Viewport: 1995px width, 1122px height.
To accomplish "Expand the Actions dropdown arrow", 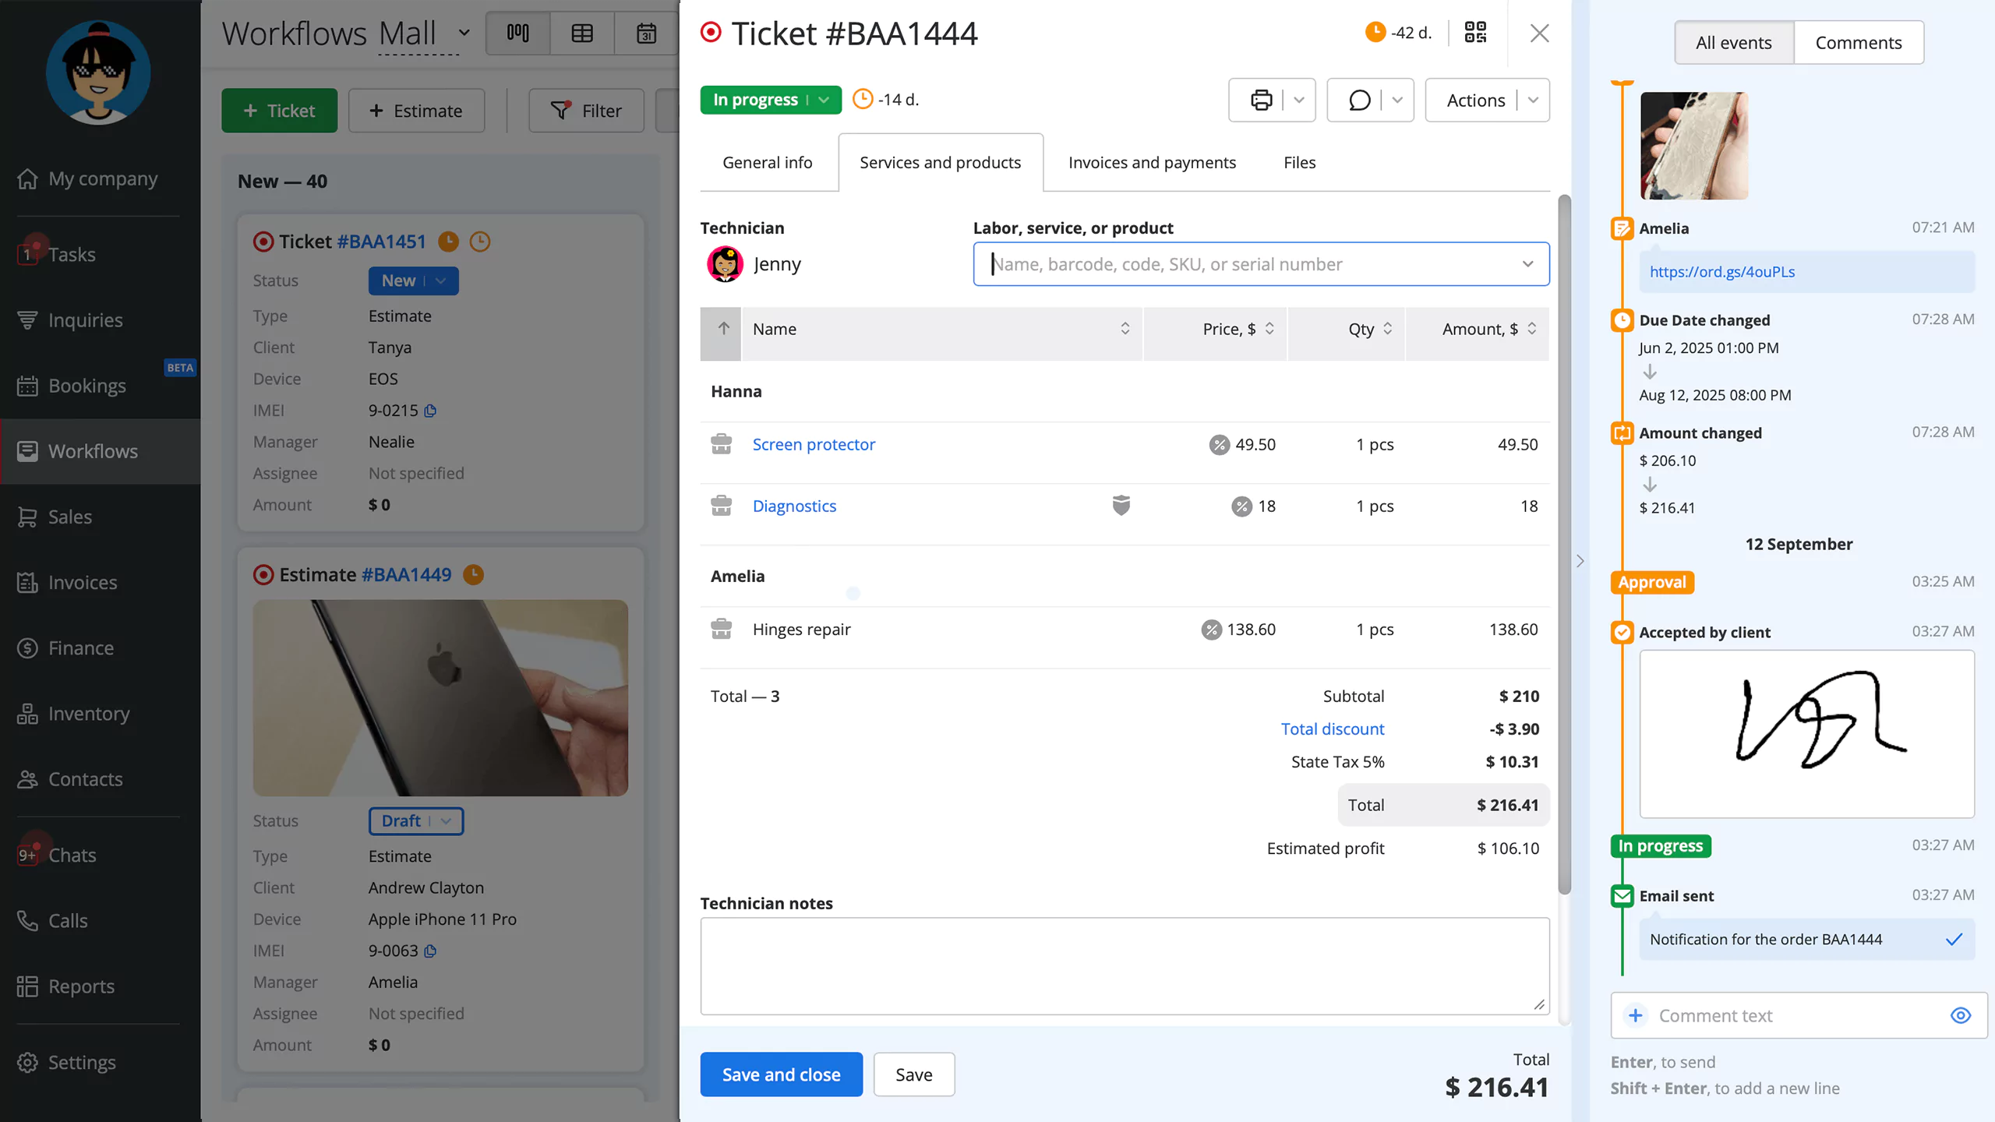I will click(x=1533, y=101).
